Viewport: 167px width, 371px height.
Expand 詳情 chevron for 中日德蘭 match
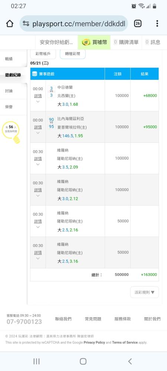point(38,102)
